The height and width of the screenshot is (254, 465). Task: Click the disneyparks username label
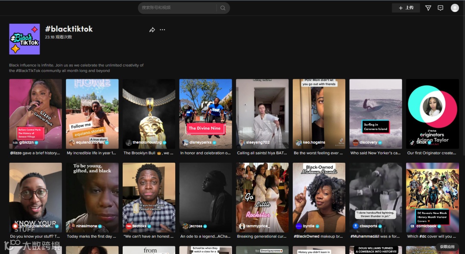tap(201, 142)
